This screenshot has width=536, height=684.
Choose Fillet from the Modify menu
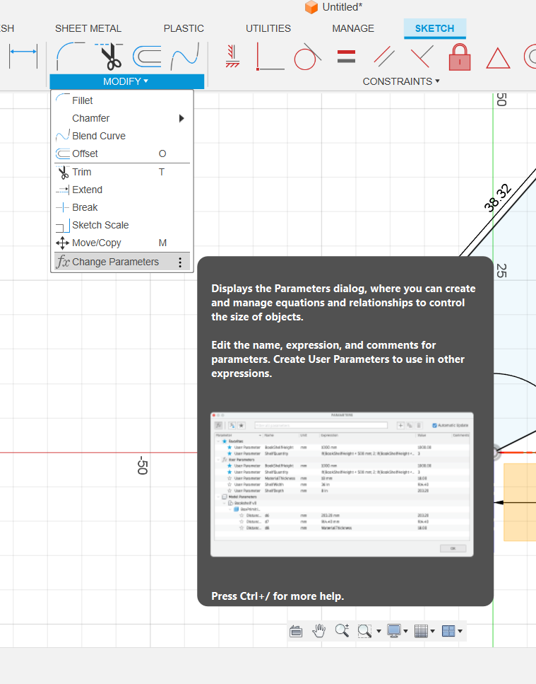click(122, 100)
